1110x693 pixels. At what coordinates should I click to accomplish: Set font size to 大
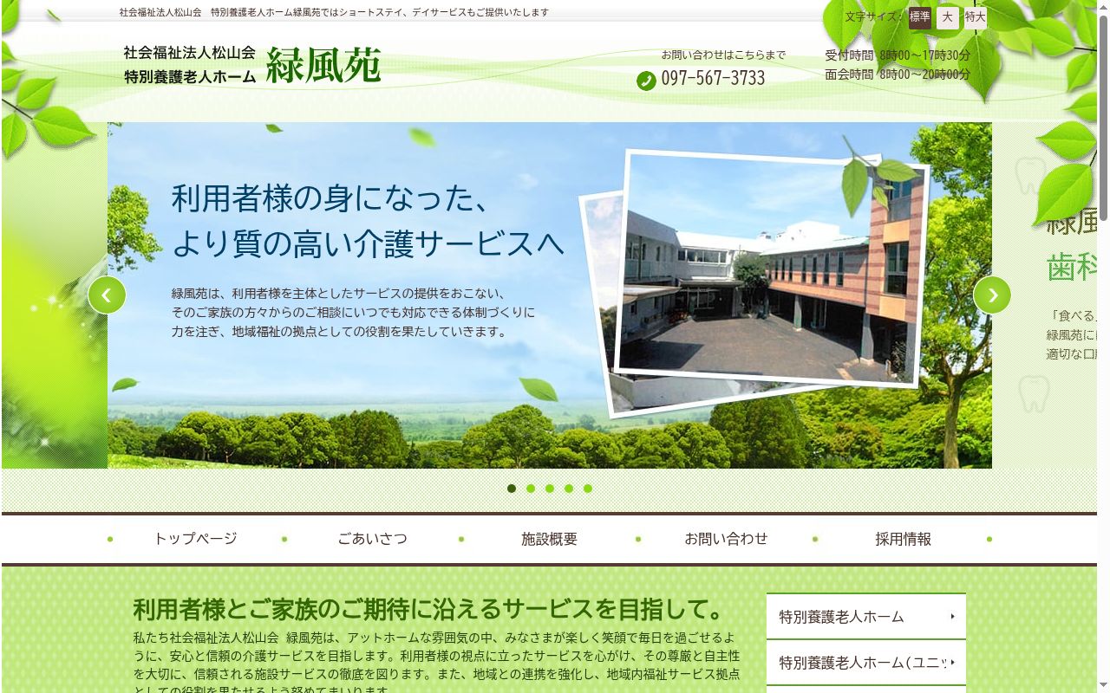(x=948, y=17)
